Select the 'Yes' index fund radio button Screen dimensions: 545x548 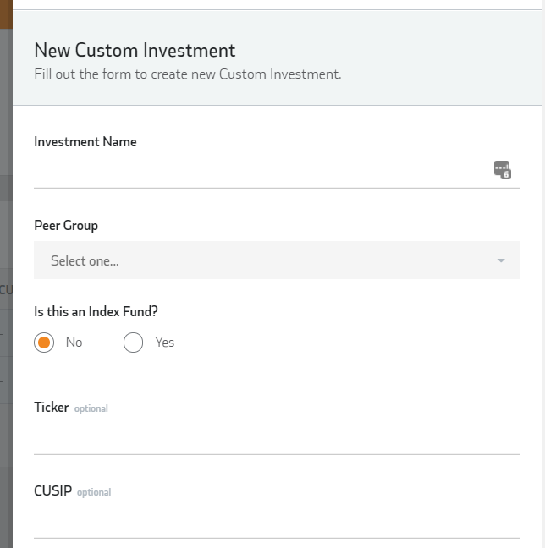tap(133, 342)
